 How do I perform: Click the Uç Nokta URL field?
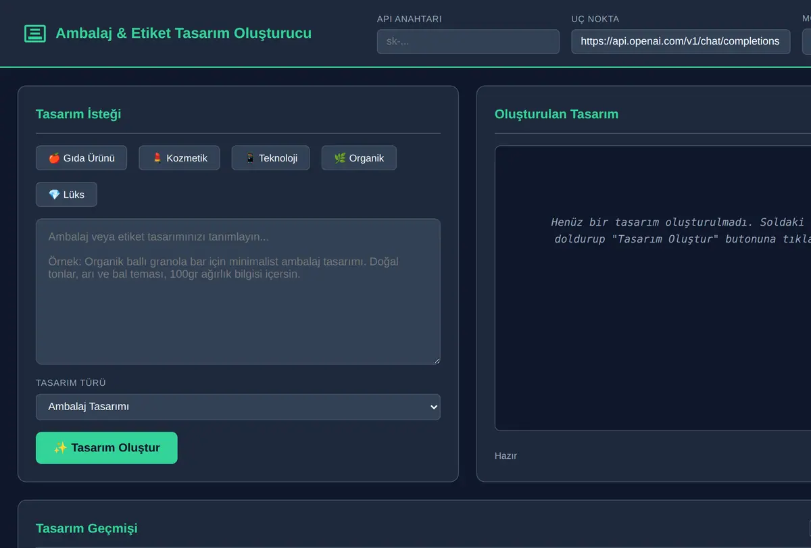coord(681,41)
